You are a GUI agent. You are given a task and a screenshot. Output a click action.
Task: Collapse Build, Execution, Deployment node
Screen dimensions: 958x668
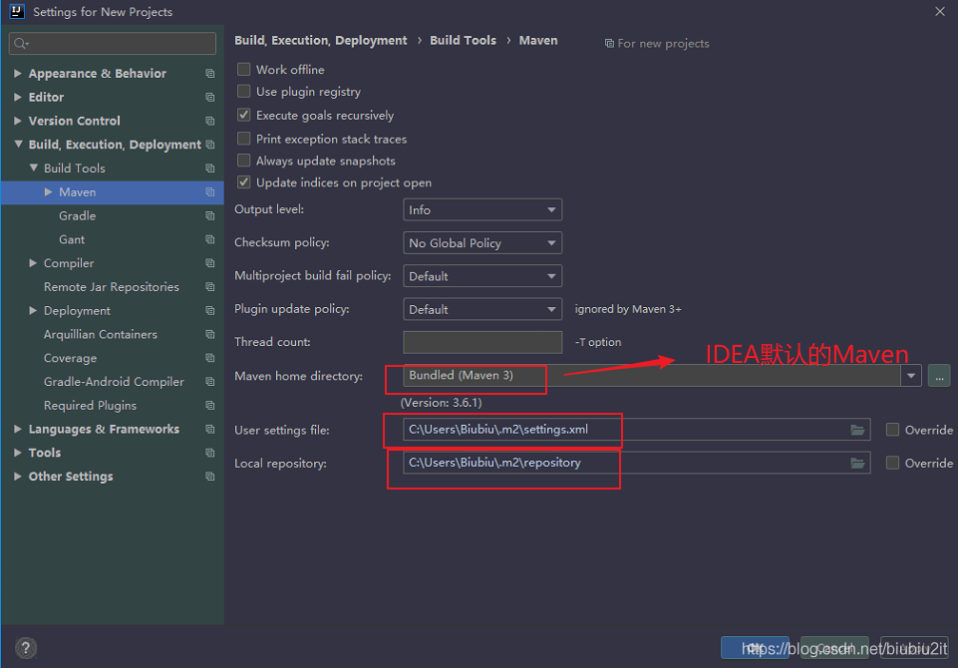tap(18, 145)
